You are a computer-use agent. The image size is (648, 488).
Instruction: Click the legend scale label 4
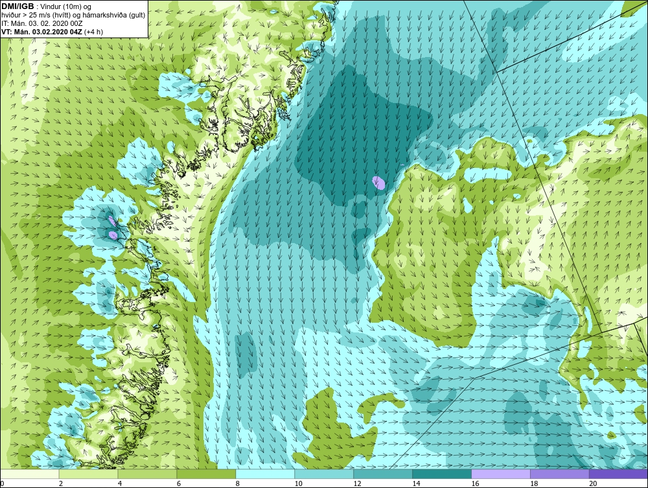[x=120, y=483]
